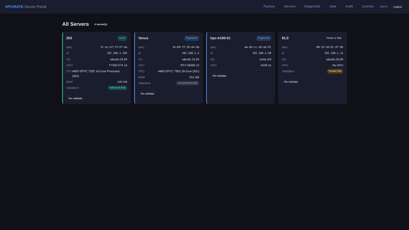The height and width of the screenshot is (230, 409).
Task: Open the Factory nav item
Action: coord(269,6)
